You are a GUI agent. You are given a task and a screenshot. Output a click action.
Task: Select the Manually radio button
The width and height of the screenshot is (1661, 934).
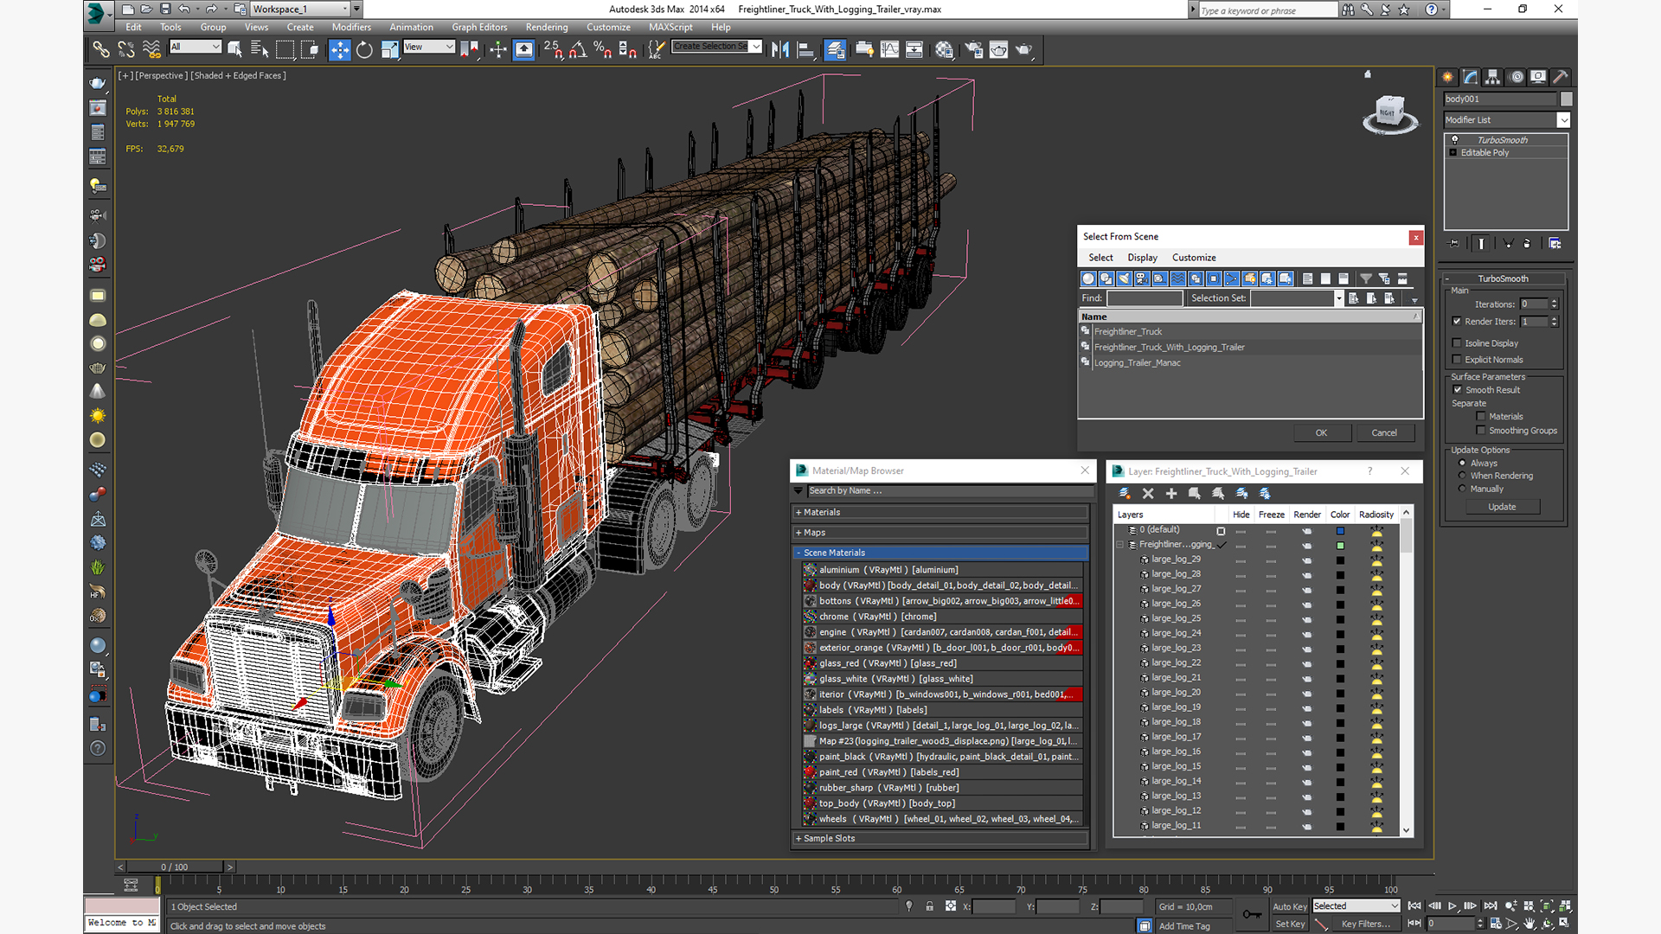(x=1462, y=489)
